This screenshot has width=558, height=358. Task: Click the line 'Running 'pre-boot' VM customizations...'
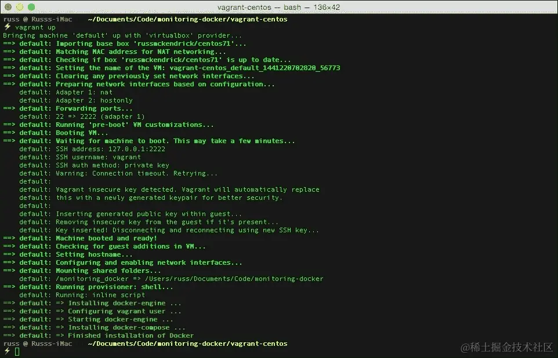[x=135, y=125]
